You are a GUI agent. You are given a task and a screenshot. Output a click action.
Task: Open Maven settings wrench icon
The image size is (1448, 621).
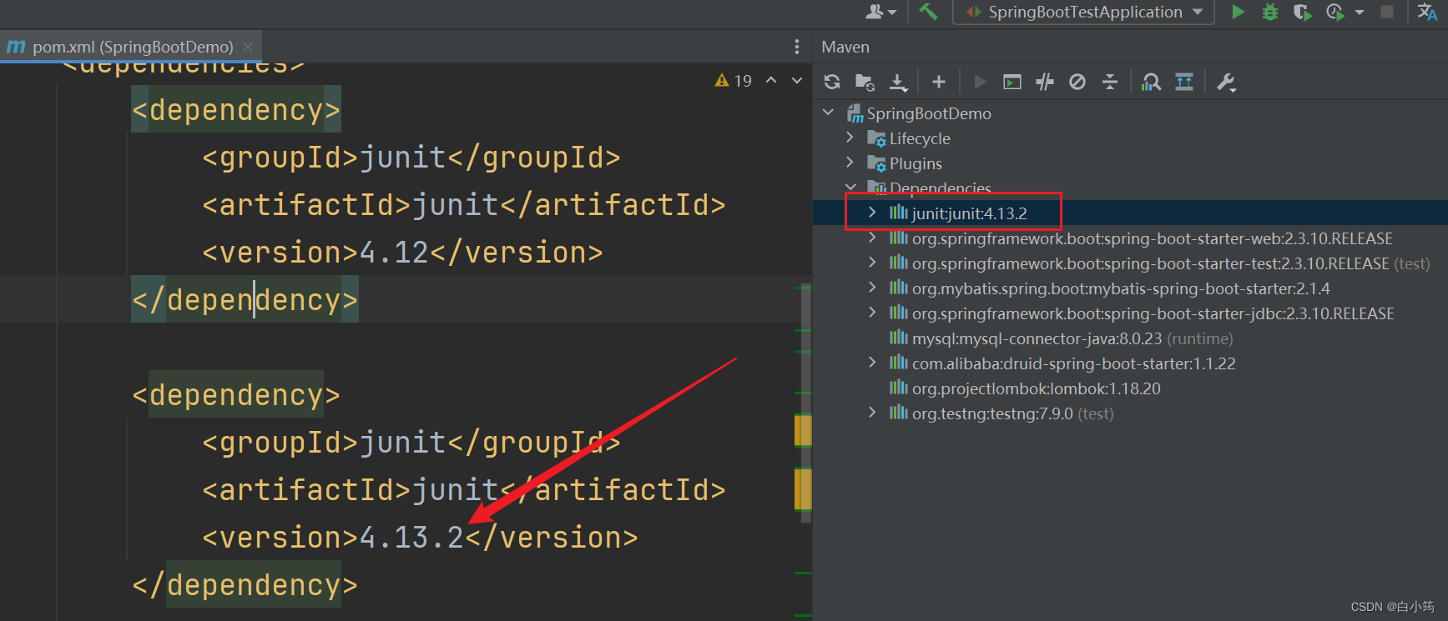[1226, 82]
